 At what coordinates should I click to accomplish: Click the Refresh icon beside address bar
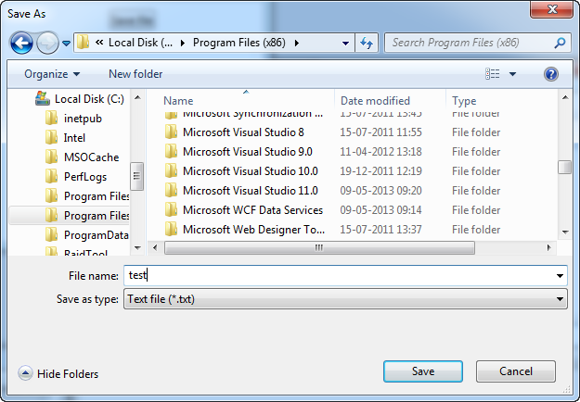point(367,43)
